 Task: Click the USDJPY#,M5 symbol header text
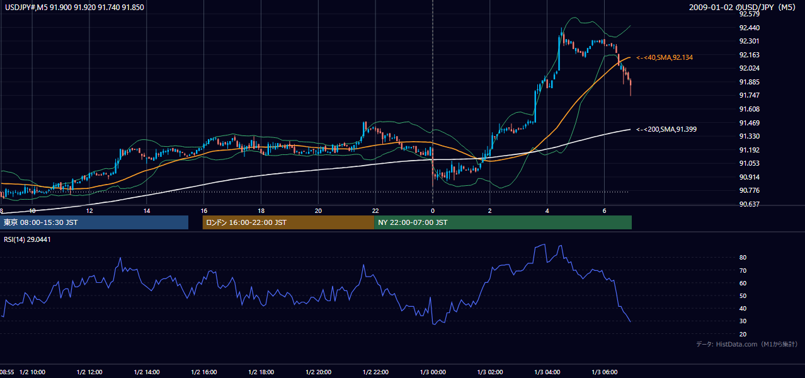pos(74,7)
